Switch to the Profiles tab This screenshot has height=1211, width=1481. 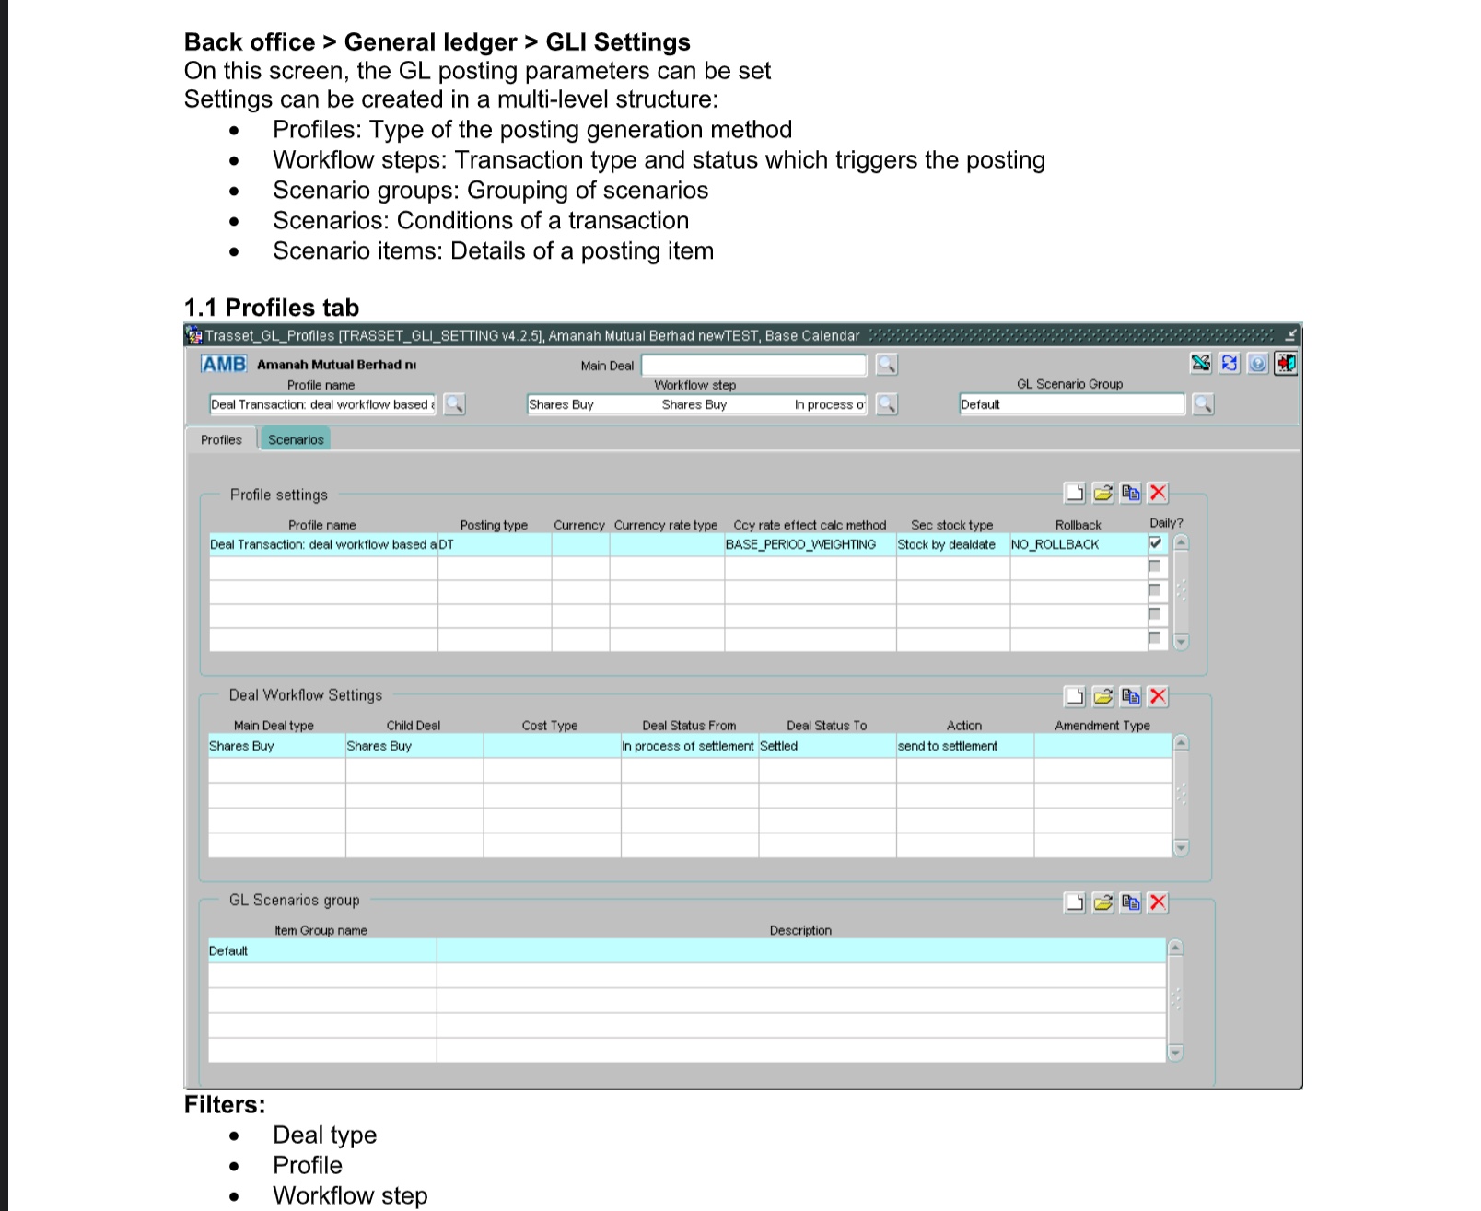point(221,439)
